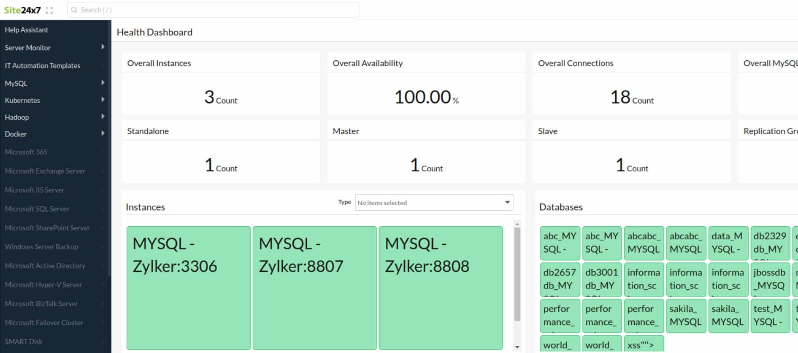Open db2657 database tile
The width and height of the screenshot is (798, 353).
tap(560, 279)
